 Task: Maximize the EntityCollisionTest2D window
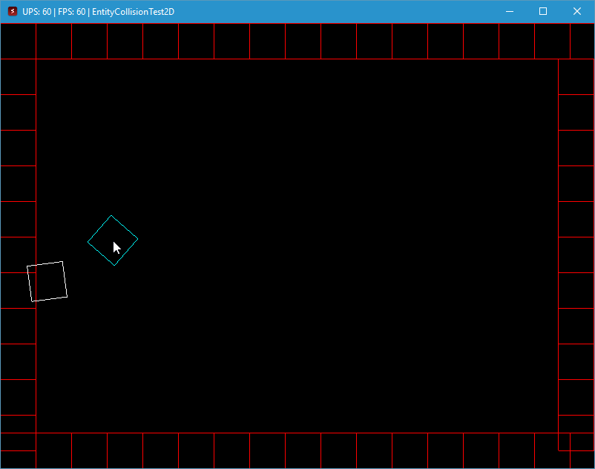pyautogui.click(x=543, y=11)
